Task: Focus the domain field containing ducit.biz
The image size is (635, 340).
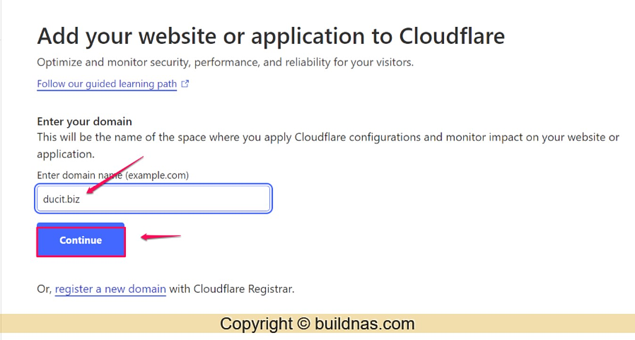Action: pos(154,199)
